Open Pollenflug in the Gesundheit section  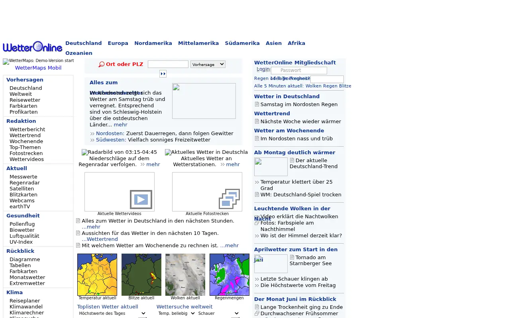pos(22,224)
